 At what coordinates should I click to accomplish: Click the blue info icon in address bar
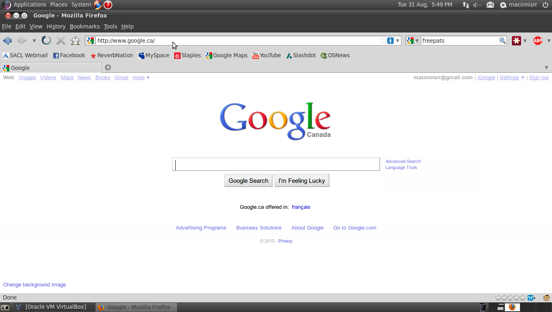(x=390, y=41)
